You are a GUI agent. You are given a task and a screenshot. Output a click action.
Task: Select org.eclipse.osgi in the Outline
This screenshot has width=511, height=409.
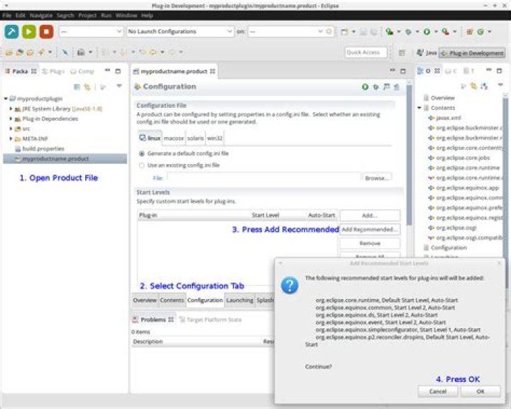tap(453, 228)
